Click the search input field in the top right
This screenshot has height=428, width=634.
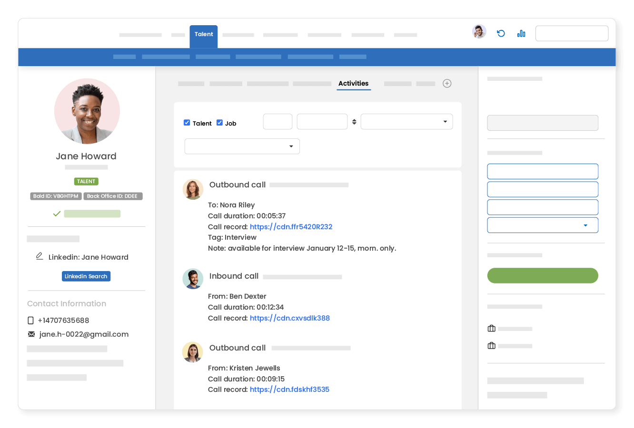click(572, 33)
